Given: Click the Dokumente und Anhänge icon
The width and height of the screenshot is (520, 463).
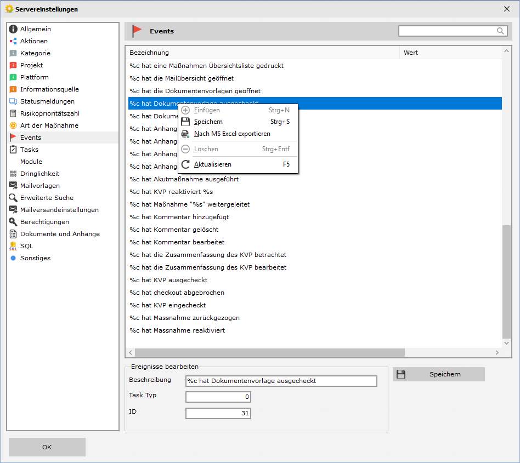Looking at the screenshot, I should 13,234.
